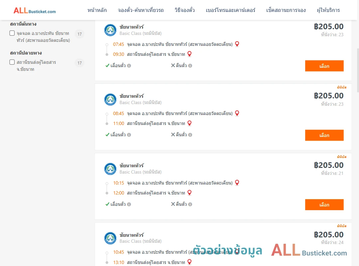The width and height of the screenshot is (359, 266).
Task: Click ชัยนาททัวร์ operator logo in 08:45 trip
Action: pos(110,99)
